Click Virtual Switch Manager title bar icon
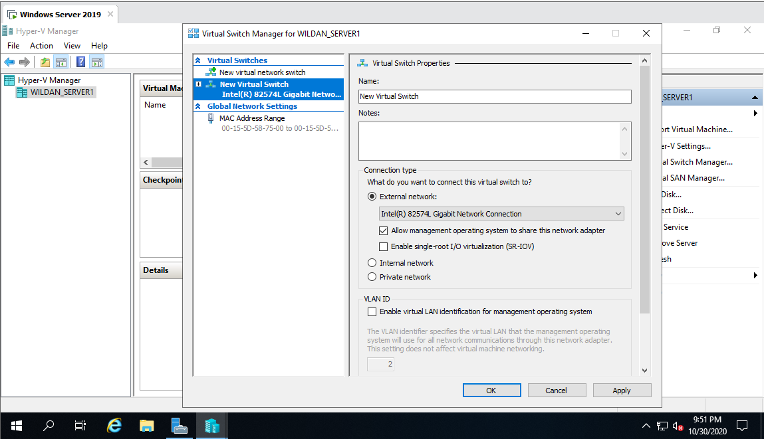This screenshot has height=439, width=764. click(193, 34)
